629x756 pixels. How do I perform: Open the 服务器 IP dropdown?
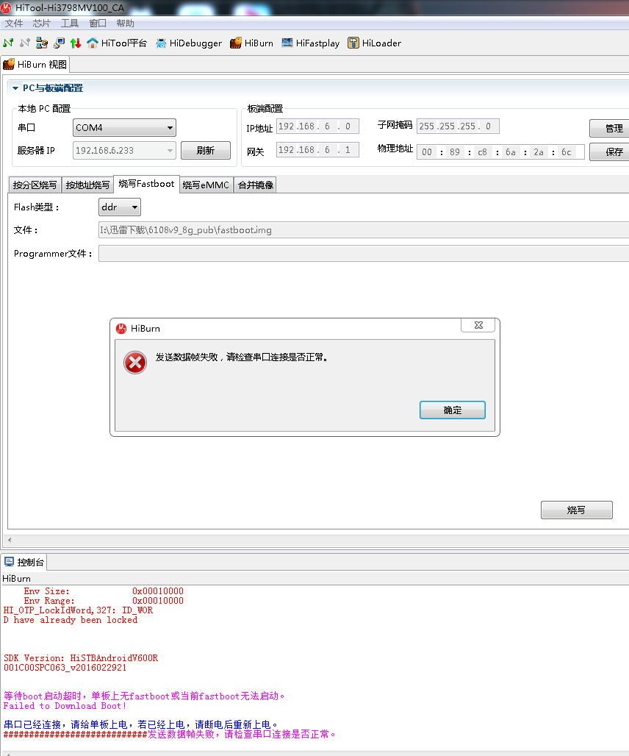click(x=124, y=151)
